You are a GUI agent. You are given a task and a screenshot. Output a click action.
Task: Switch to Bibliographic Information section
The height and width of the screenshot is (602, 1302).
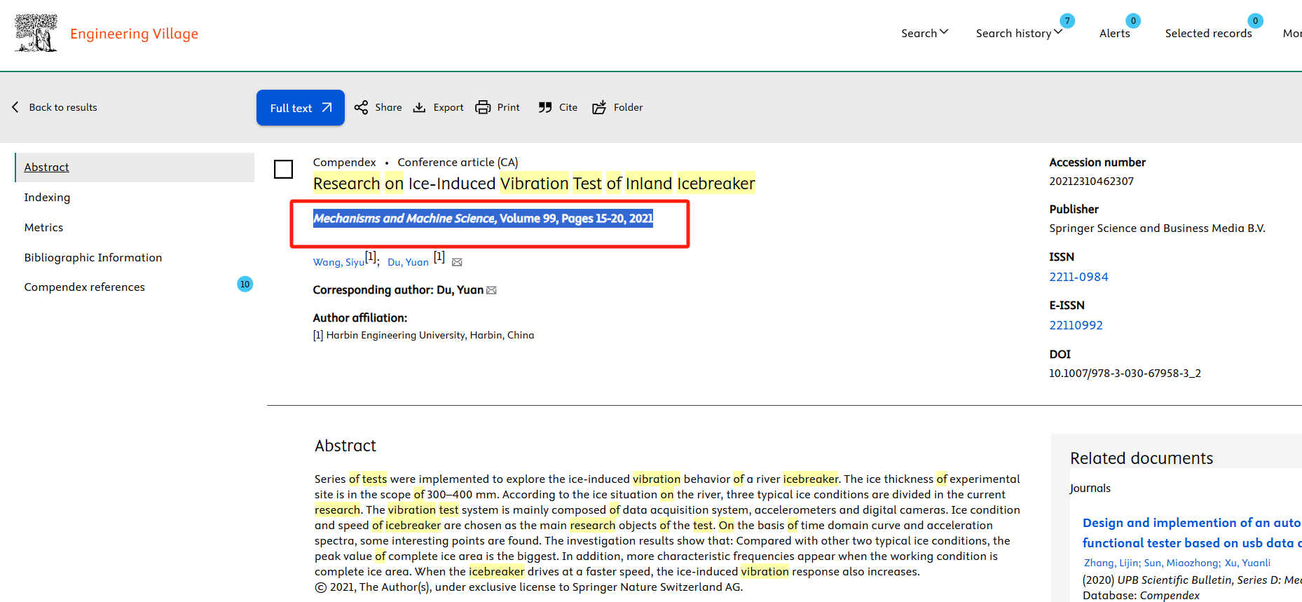pyautogui.click(x=92, y=257)
